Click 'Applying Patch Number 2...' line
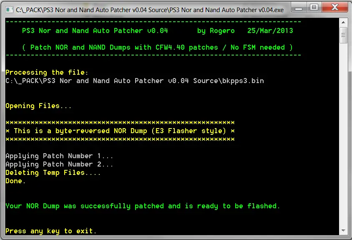The image size is (352, 240). [59, 164]
